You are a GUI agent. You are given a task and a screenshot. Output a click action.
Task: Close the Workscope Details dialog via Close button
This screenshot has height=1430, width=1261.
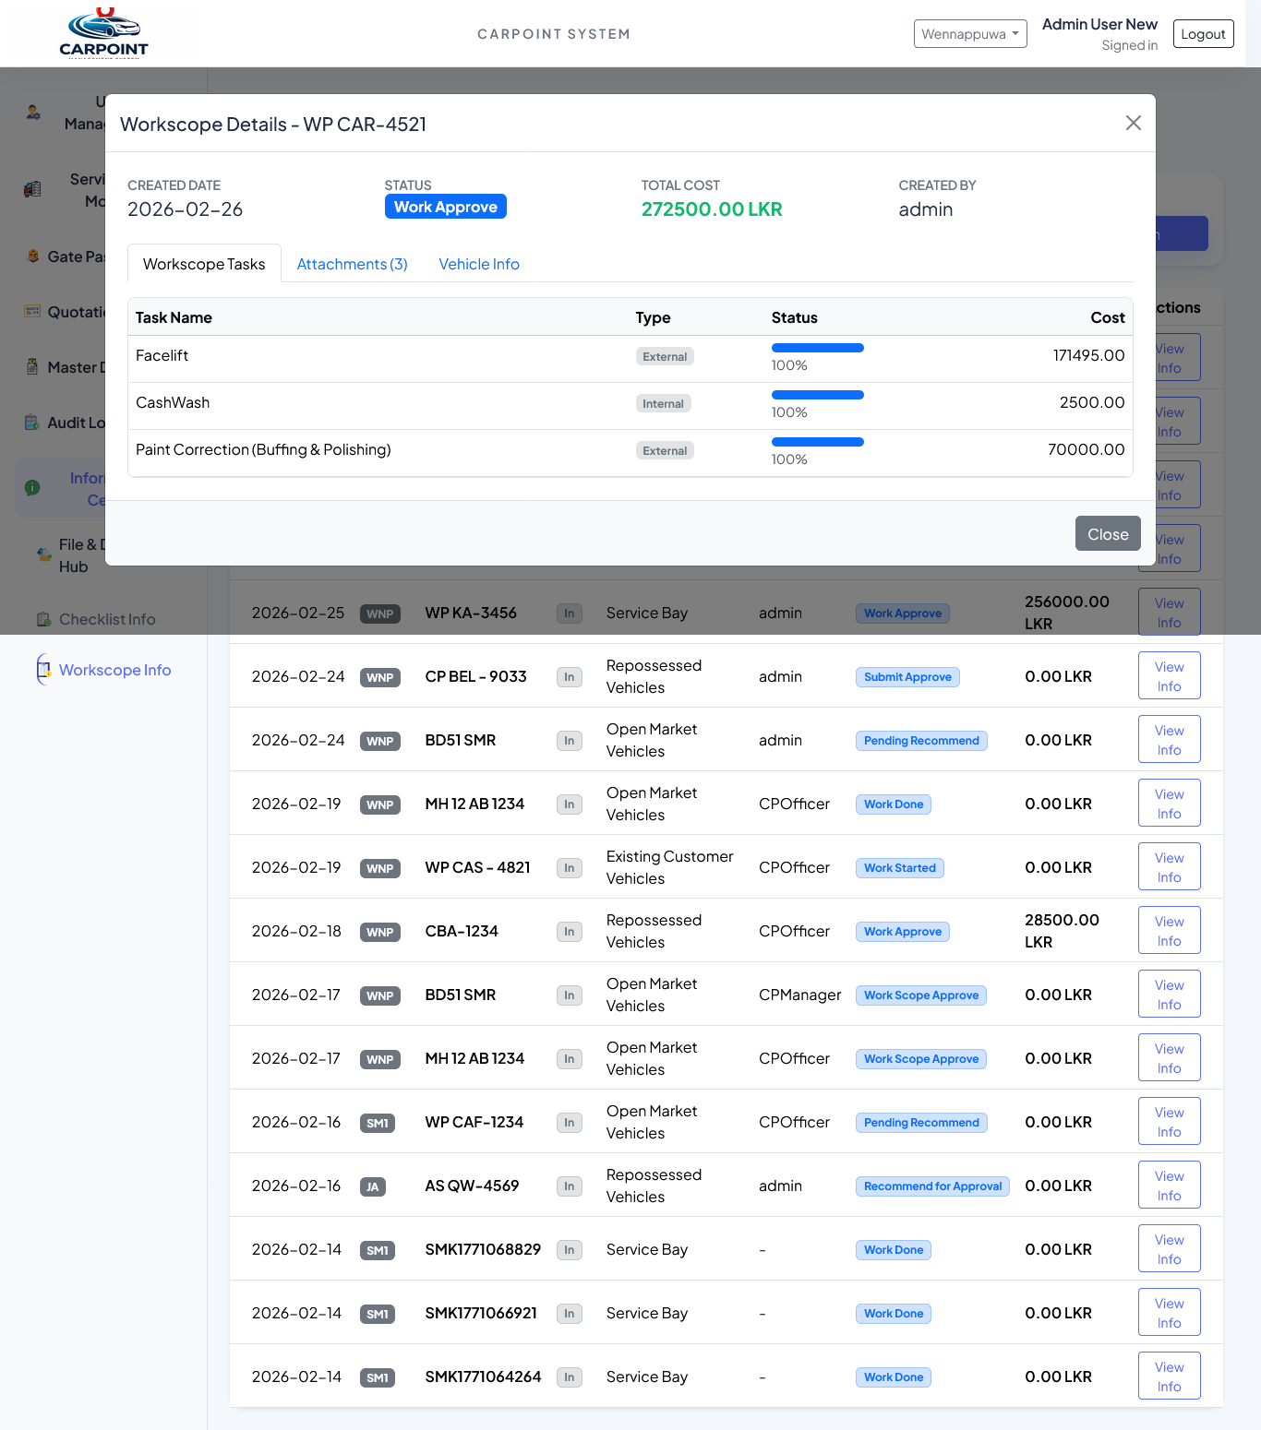(1108, 533)
